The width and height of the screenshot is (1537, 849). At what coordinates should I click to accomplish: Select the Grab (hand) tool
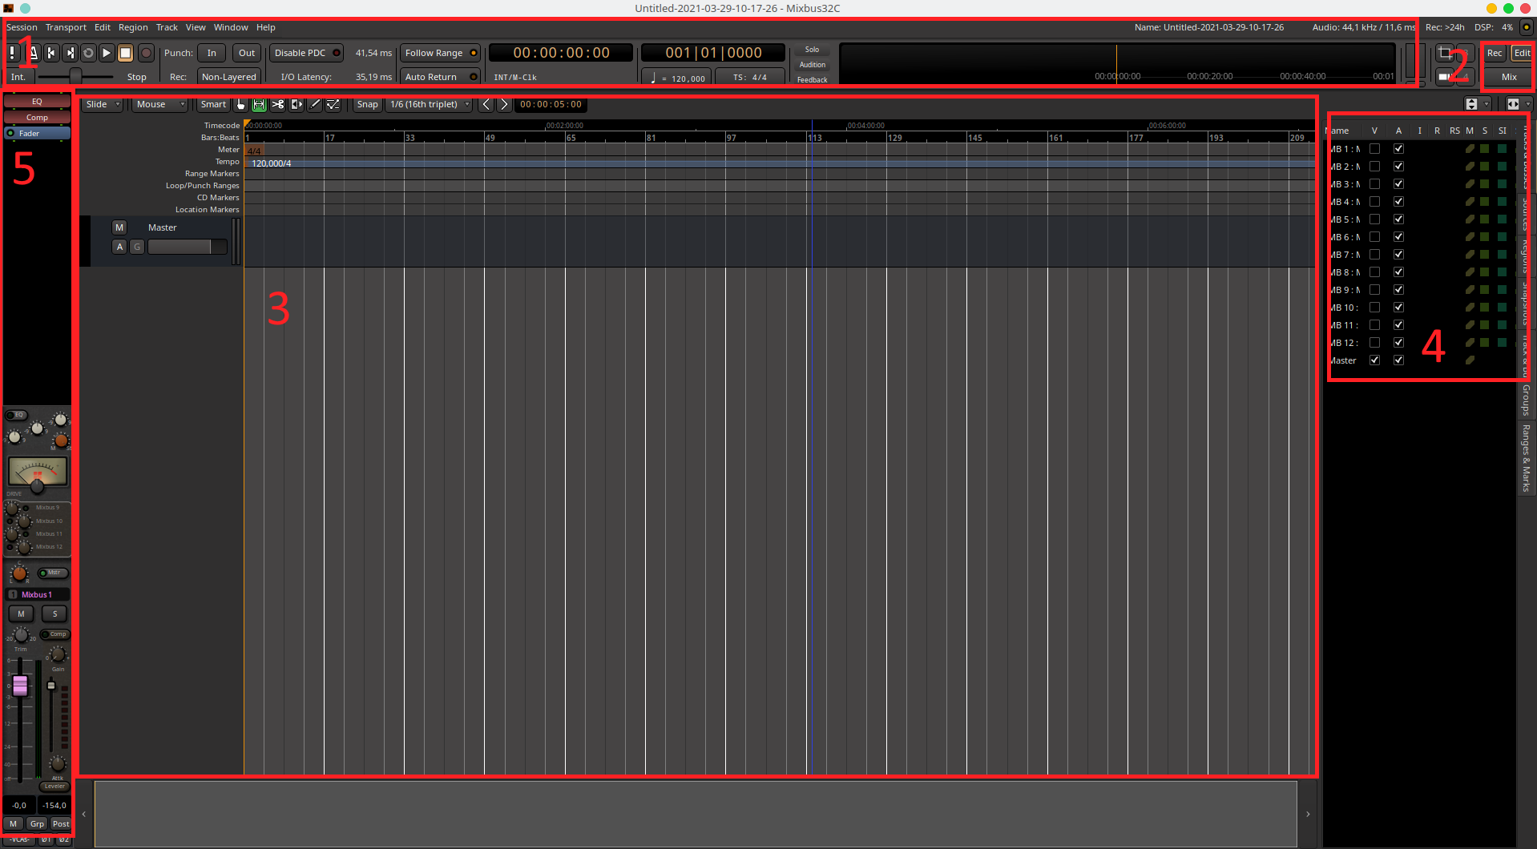coord(241,104)
